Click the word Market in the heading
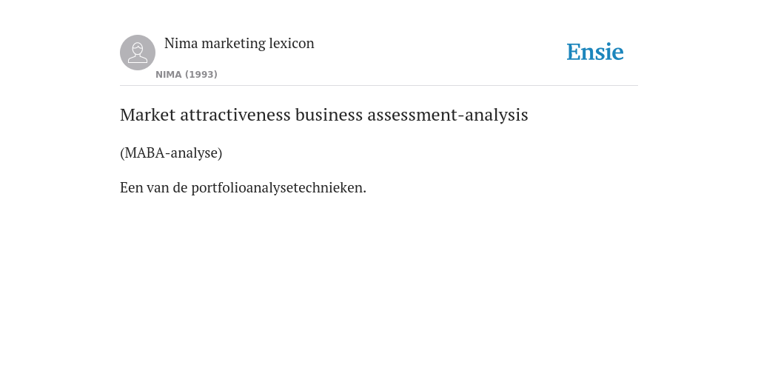This screenshot has width=758, height=379. click(147, 115)
